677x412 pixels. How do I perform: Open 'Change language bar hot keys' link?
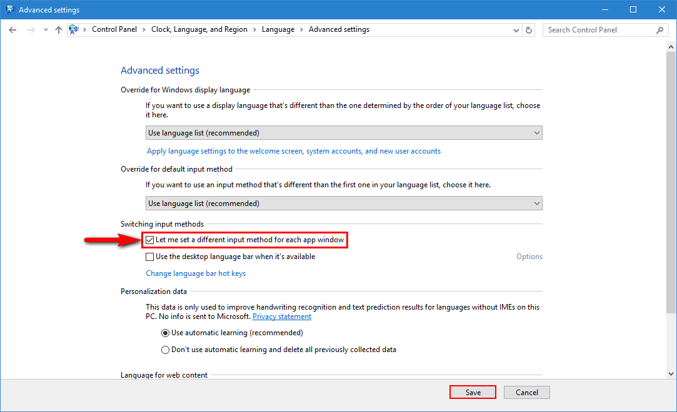coord(196,273)
